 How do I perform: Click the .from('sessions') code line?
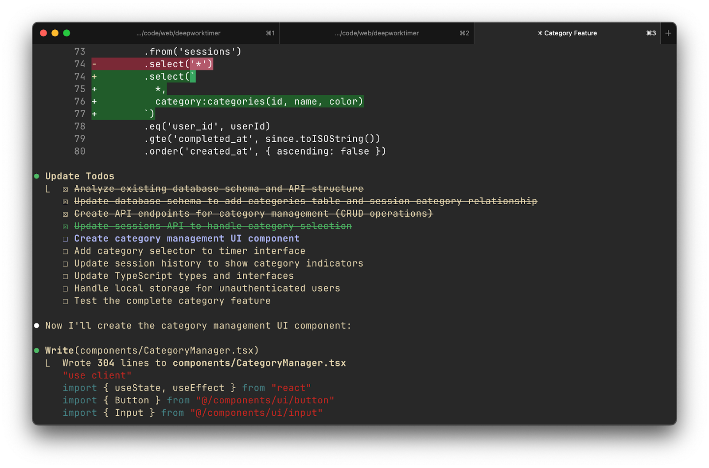tap(193, 52)
